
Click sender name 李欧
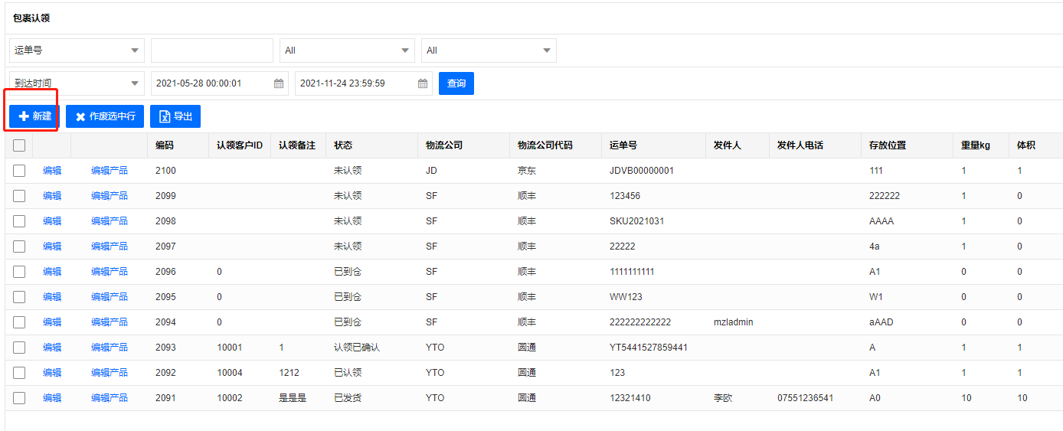click(723, 398)
